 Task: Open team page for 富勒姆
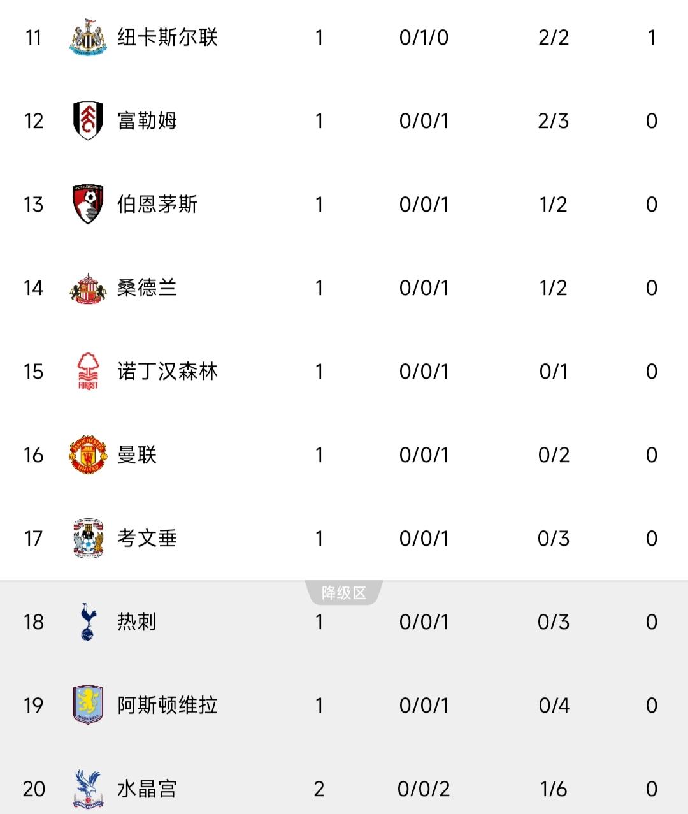(147, 120)
